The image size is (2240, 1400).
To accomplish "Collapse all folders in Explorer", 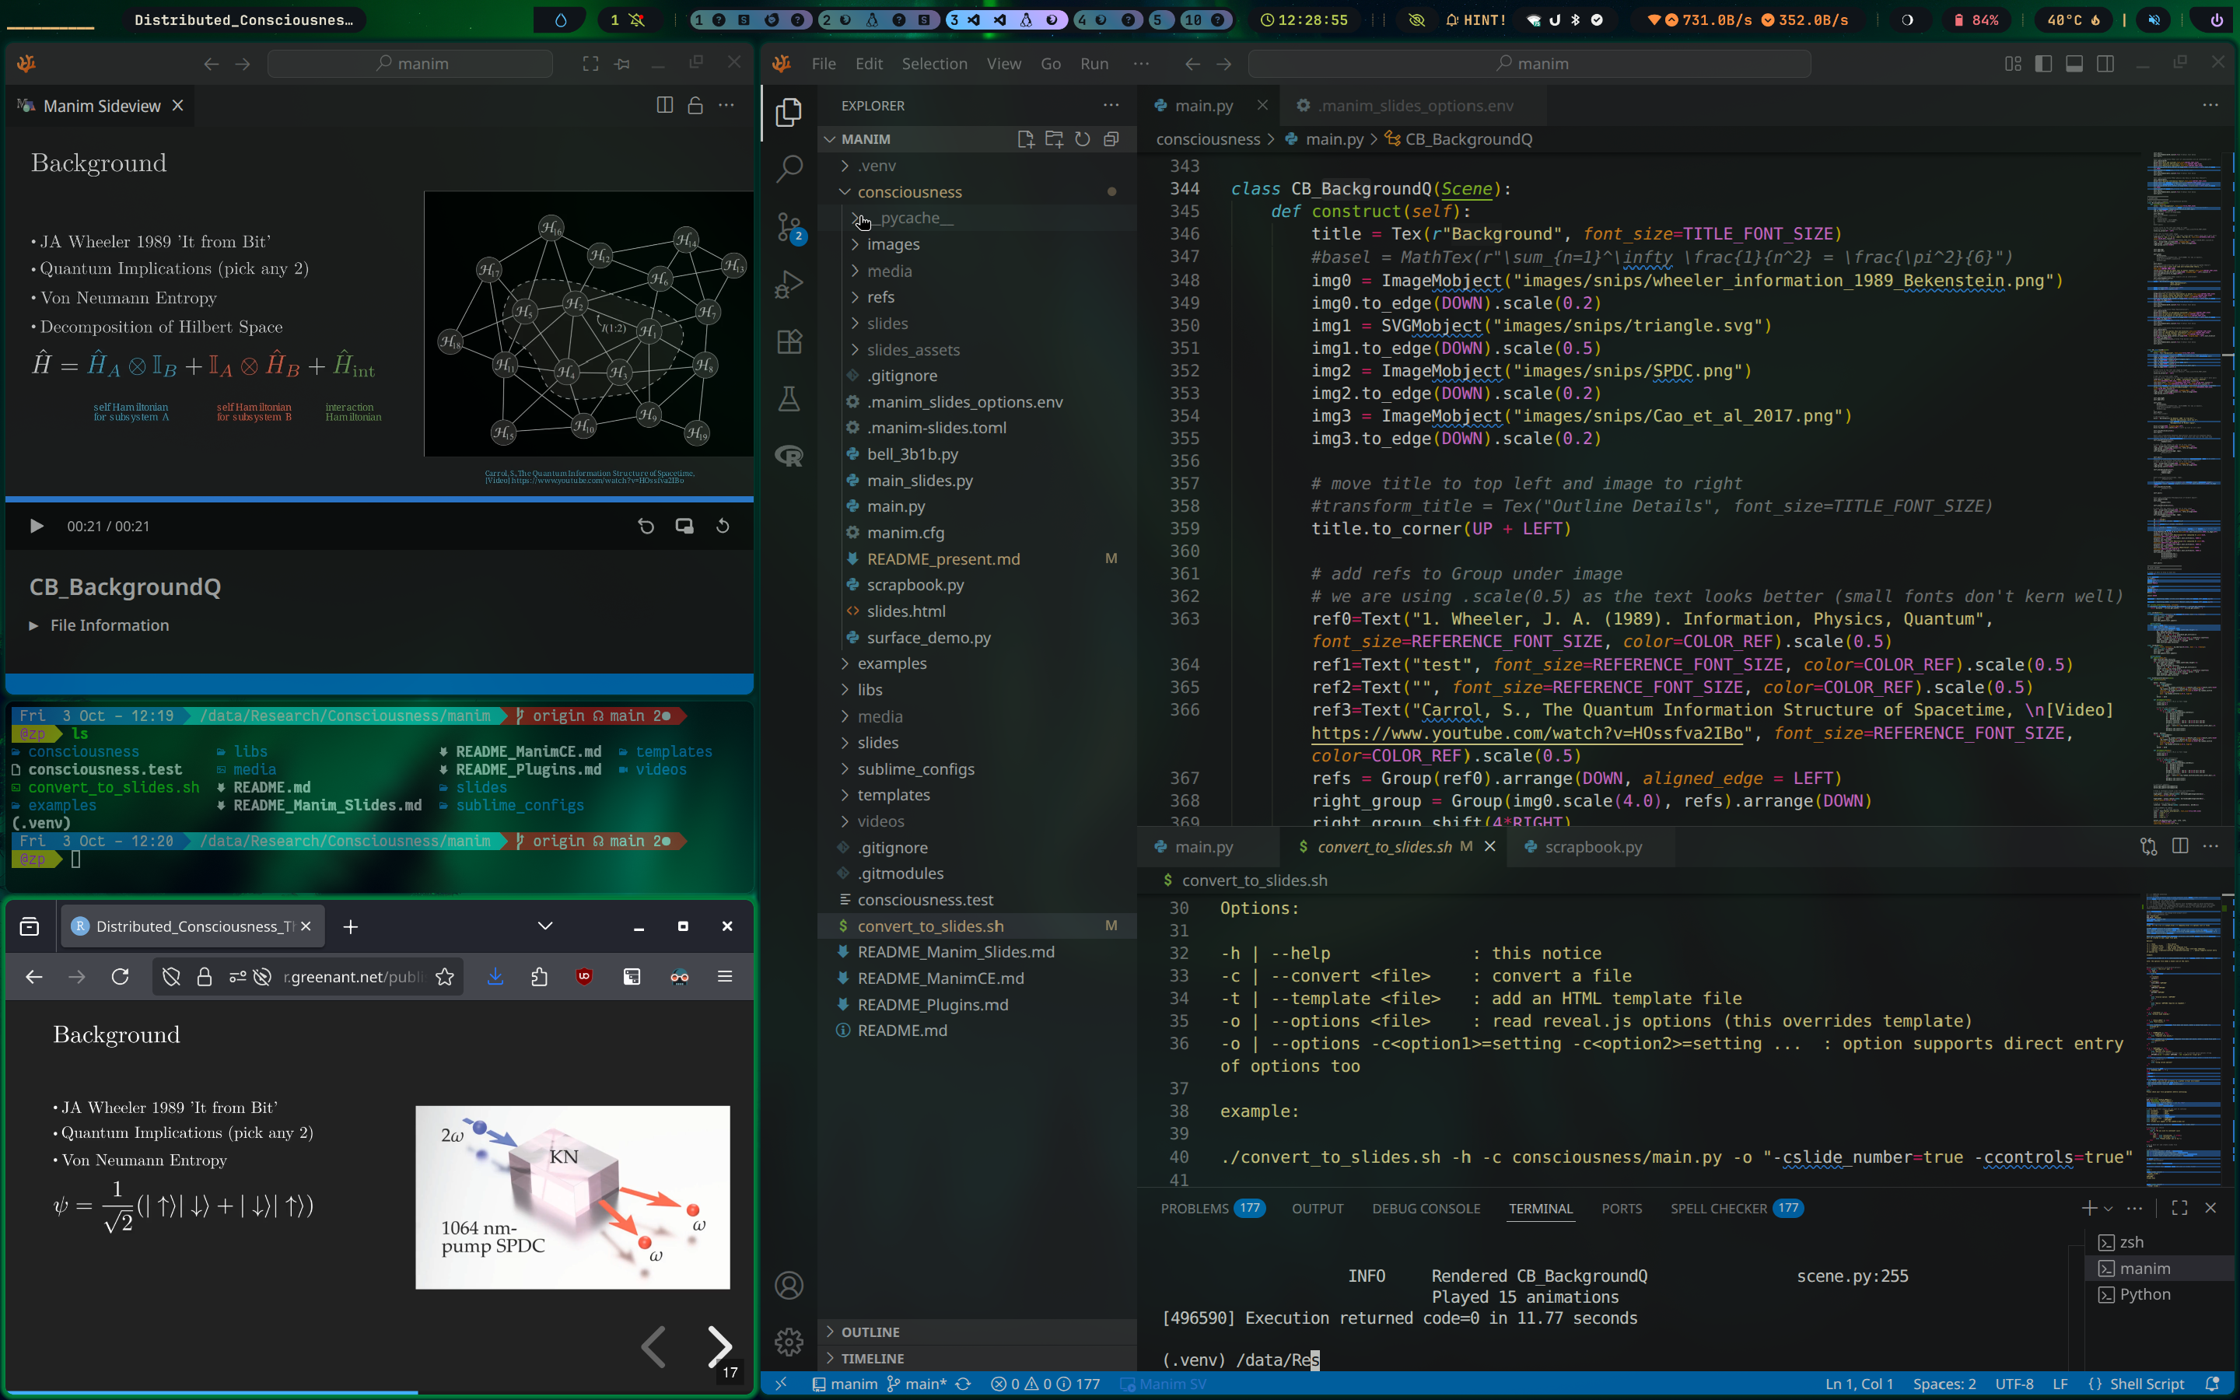I will click(x=1111, y=139).
